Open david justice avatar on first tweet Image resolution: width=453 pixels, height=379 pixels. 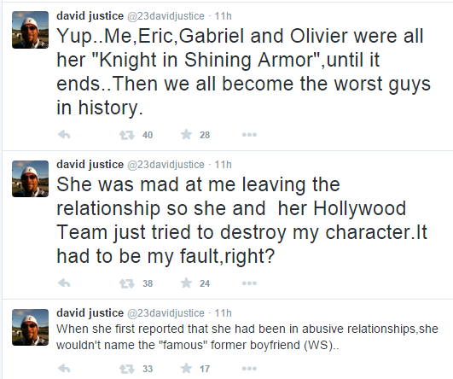[30, 30]
